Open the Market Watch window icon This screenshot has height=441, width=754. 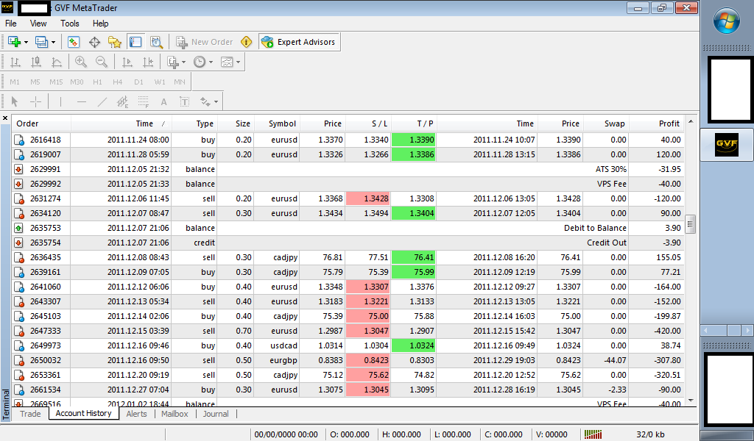74,42
